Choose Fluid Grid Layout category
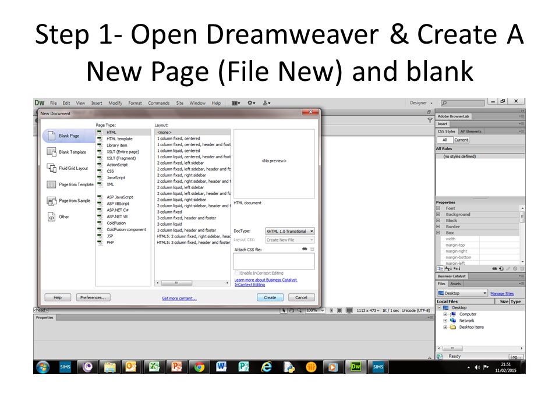This screenshot has width=559, height=419. (x=68, y=168)
